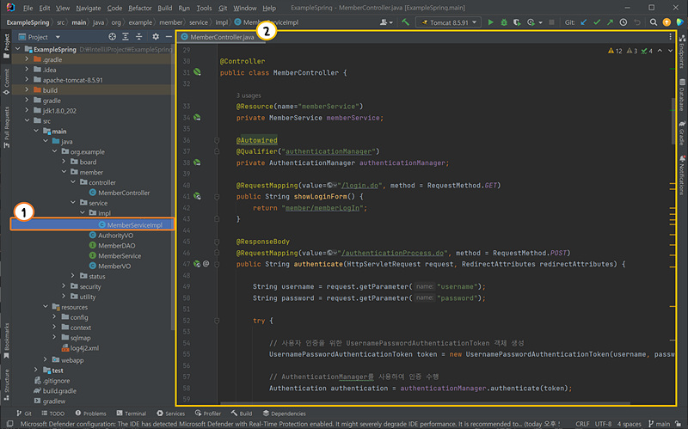The height and width of the screenshot is (429, 688).
Task: Click the greyed-out Stop button icon
Action: click(551, 22)
